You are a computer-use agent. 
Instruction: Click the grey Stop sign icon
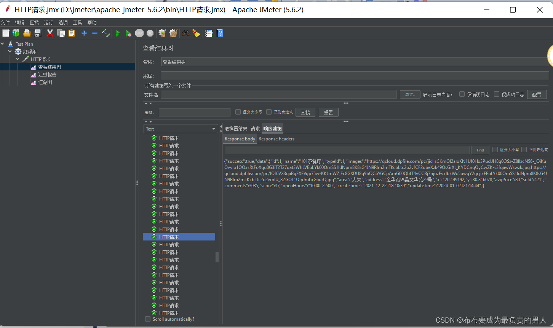point(139,33)
